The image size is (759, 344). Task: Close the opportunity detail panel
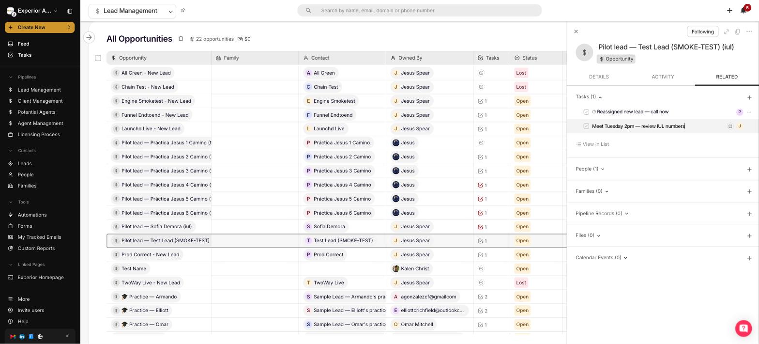576,31
